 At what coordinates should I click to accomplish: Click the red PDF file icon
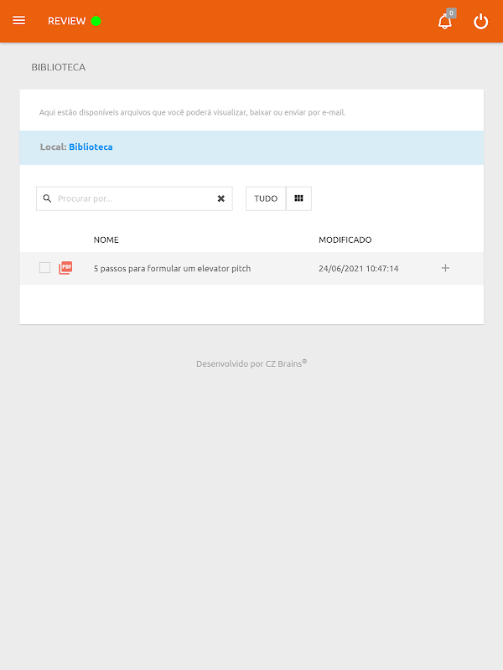[x=65, y=268]
